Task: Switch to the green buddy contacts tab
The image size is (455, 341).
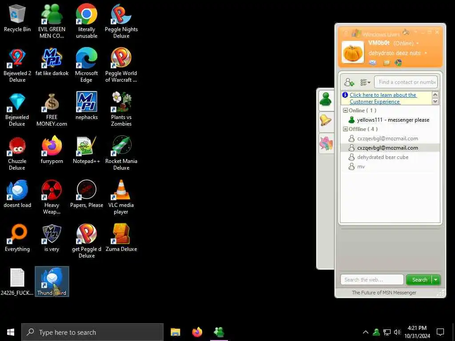Action: pos(326,99)
